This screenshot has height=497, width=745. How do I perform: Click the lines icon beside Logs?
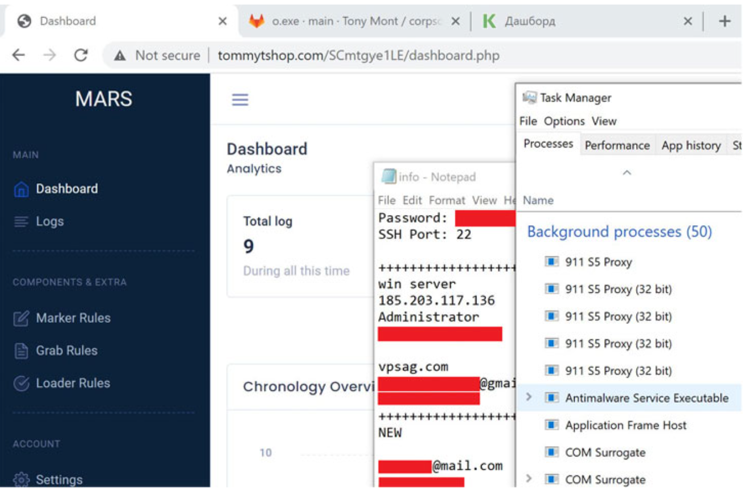21,222
